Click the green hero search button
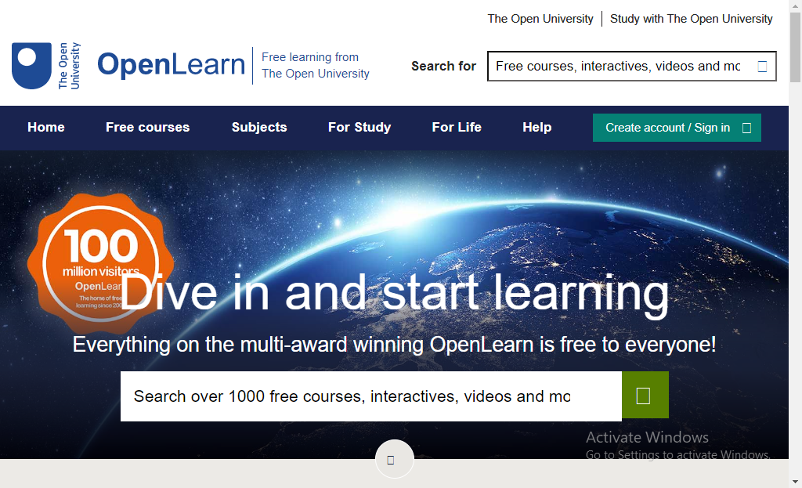The width and height of the screenshot is (802, 488). [645, 396]
